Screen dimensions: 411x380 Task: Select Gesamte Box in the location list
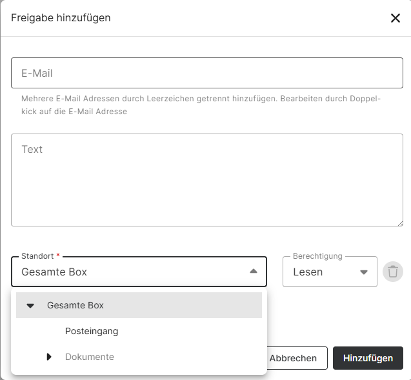point(75,305)
